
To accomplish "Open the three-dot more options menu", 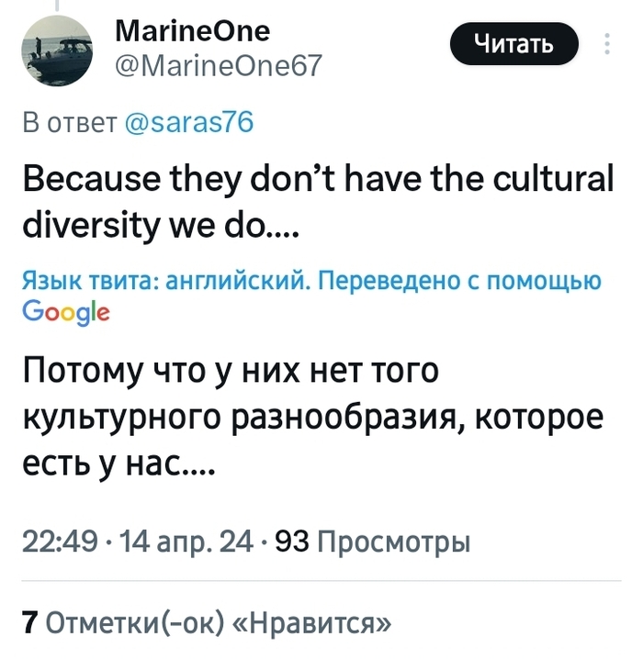I will [x=610, y=44].
